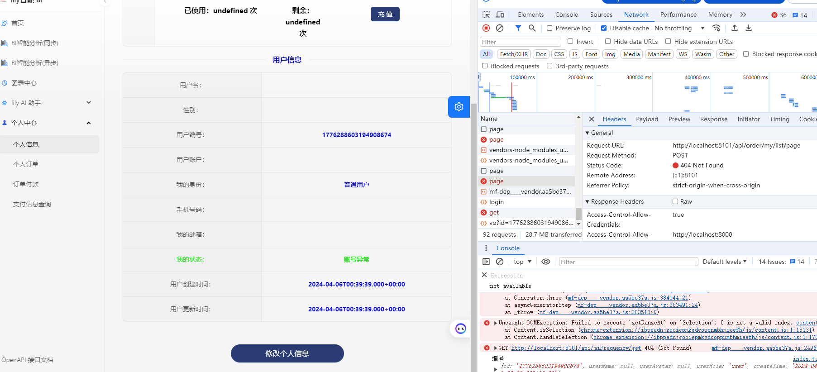Click the console Filter input
817x372 pixels.
(x=628, y=262)
